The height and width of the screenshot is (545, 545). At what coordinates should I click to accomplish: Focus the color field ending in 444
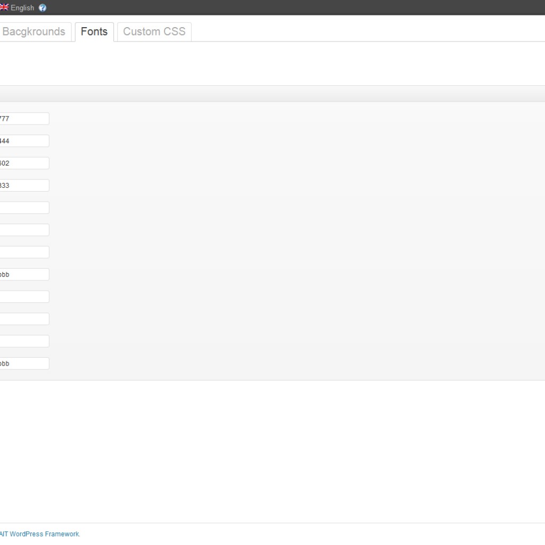24,141
